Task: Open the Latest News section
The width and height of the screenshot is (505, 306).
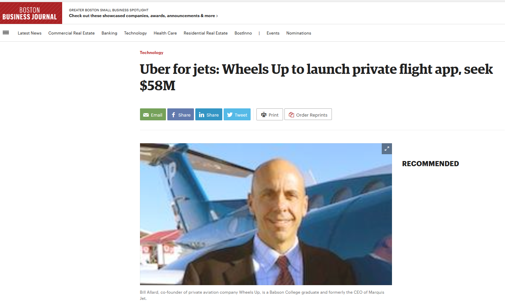Action: (30, 33)
